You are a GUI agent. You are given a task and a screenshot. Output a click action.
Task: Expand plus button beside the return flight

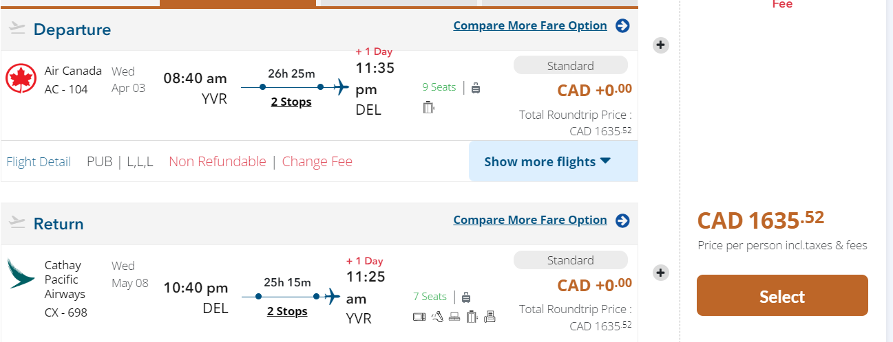tap(660, 273)
